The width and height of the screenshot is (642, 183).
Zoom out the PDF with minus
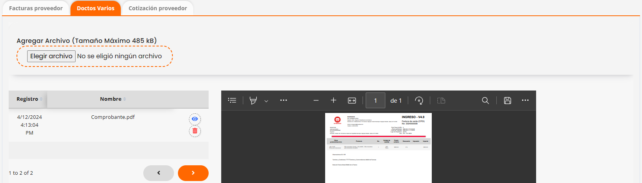[x=316, y=100]
